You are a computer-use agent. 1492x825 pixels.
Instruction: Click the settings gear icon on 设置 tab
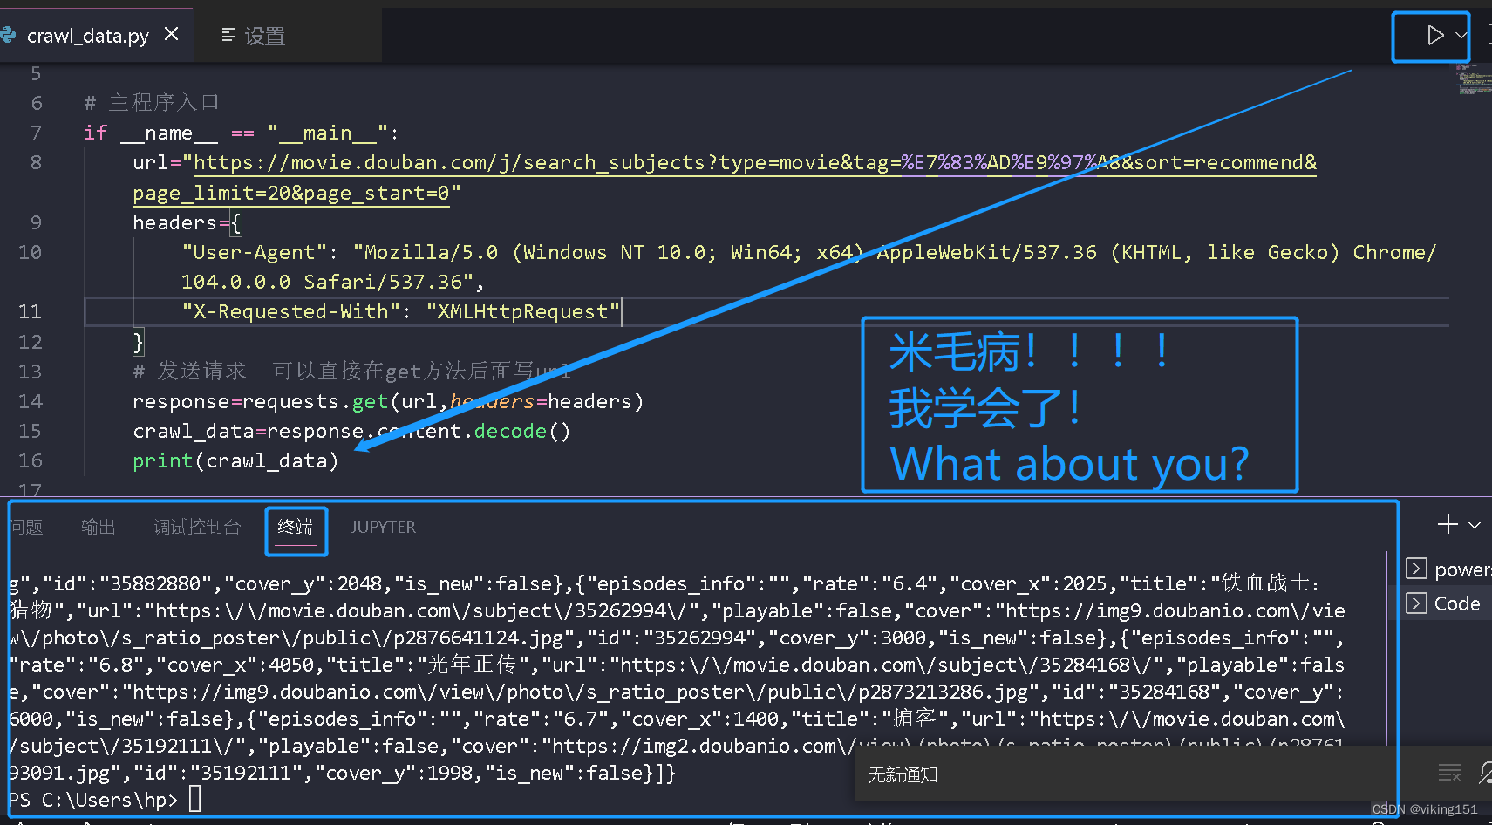(x=227, y=36)
